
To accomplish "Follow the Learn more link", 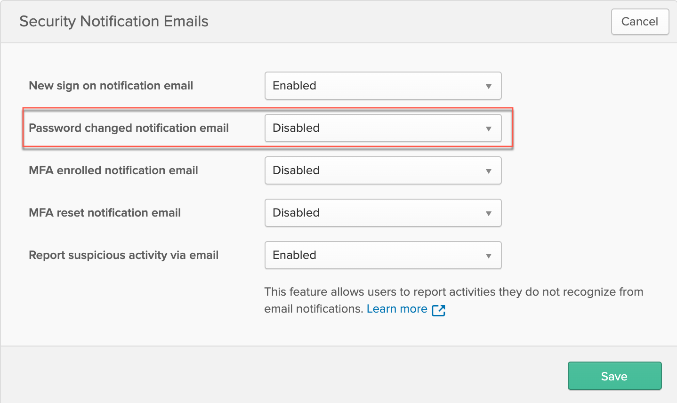I will click(397, 309).
